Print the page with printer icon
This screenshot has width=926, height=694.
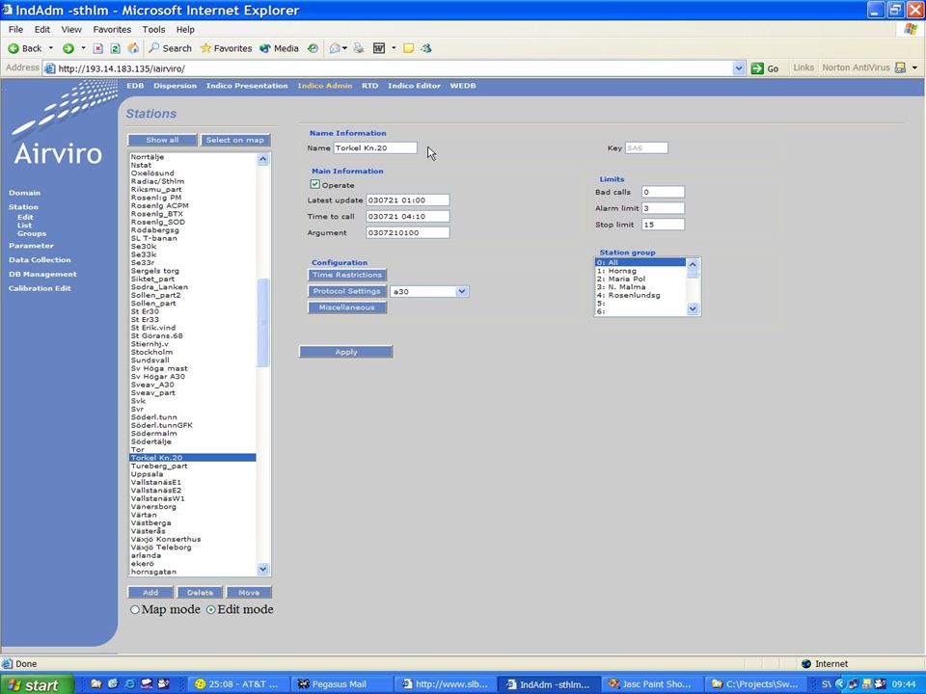[x=359, y=48]
